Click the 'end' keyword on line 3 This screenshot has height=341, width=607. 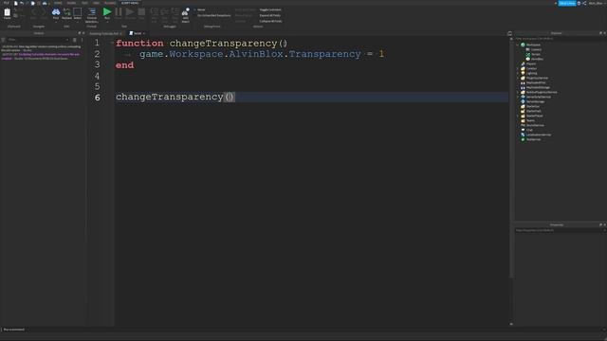pos(124,65)
